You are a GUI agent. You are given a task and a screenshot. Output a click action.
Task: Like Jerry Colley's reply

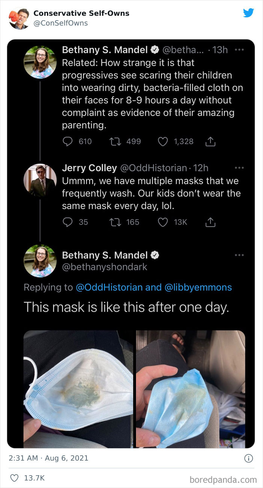click(x=163, y=222)
